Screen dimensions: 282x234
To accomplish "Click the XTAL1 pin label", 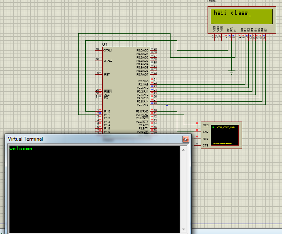I will [x=108, y=51].
